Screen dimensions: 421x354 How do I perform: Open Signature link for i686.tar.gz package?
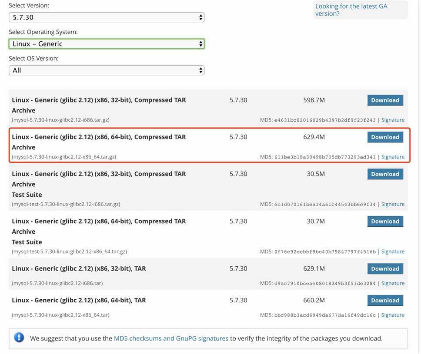coord(393,120)
